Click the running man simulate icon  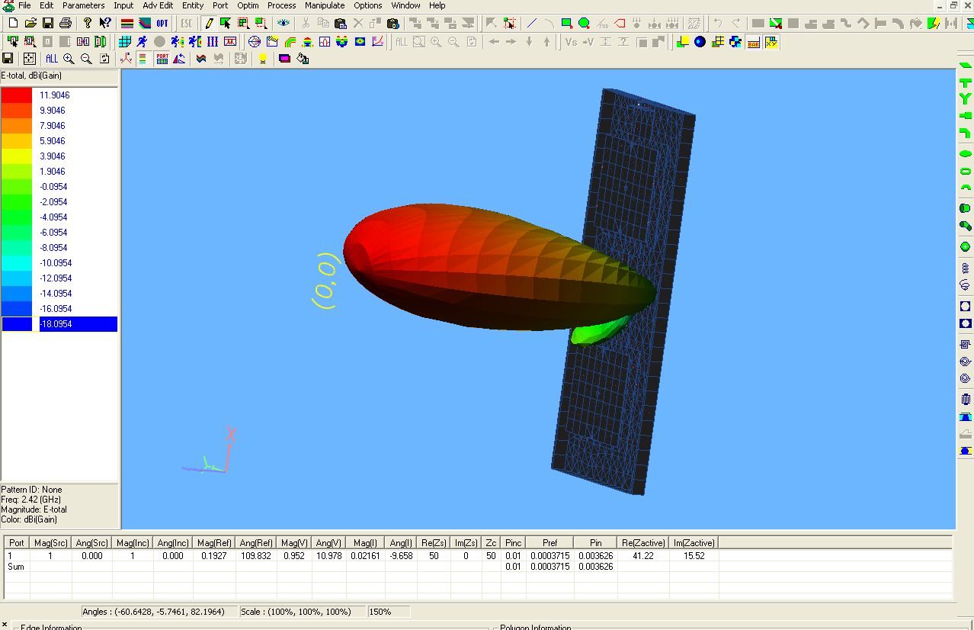(x=142, y=42)
